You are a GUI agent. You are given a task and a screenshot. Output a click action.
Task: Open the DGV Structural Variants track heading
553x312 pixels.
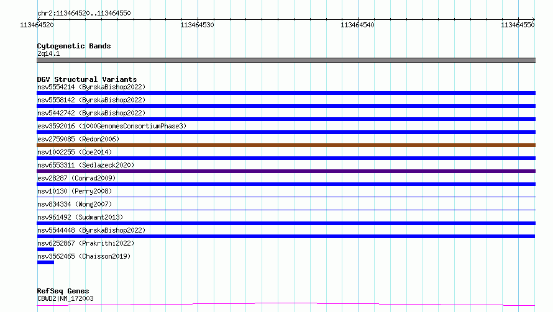click(x=87, y=79)
